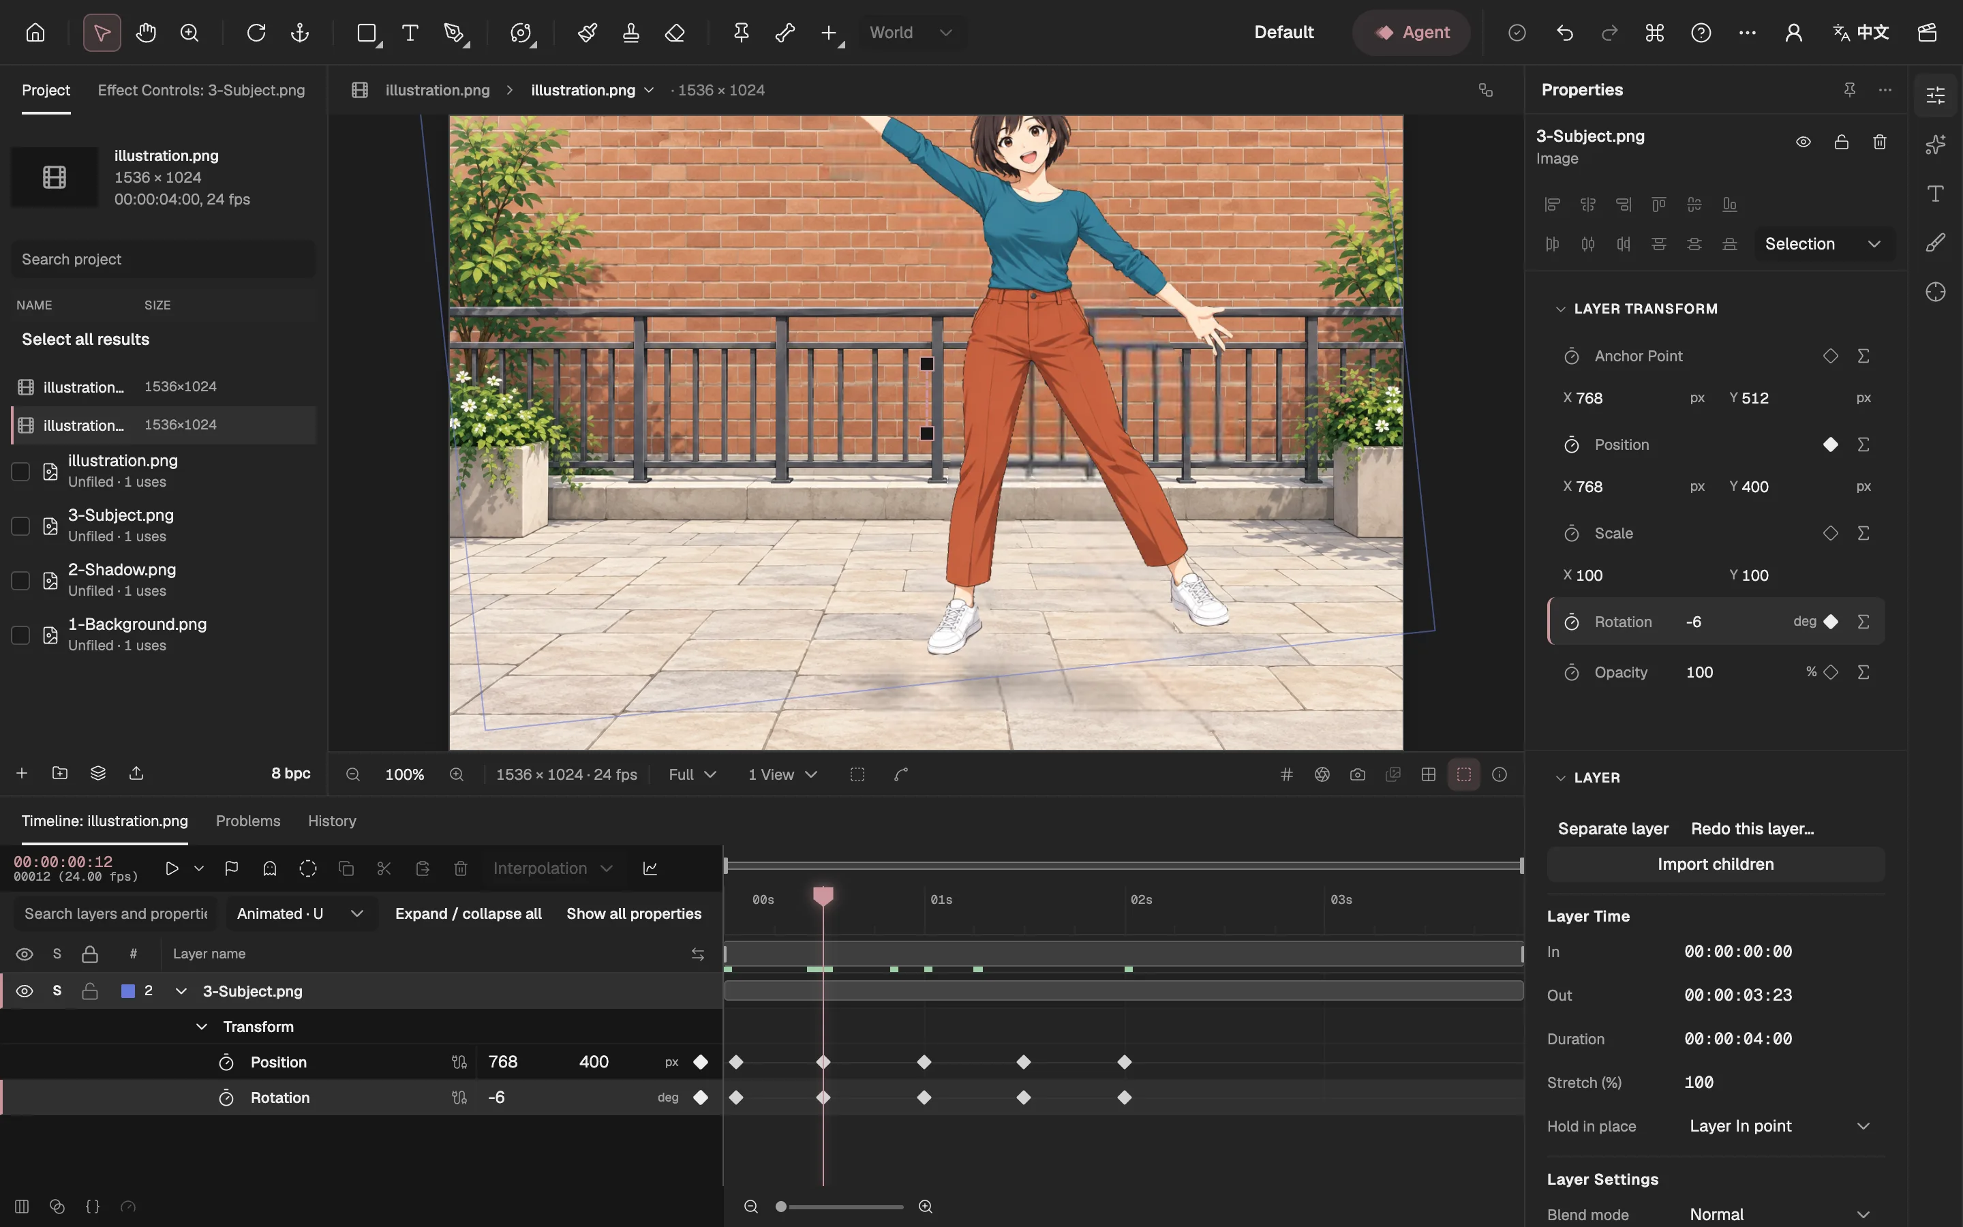Click the timeline zoom slider handle
The image size is (1963, 1227).
coord(781,1207)
